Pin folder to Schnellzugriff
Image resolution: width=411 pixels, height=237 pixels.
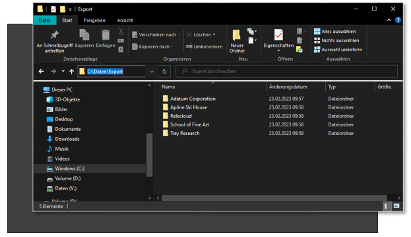55,41
